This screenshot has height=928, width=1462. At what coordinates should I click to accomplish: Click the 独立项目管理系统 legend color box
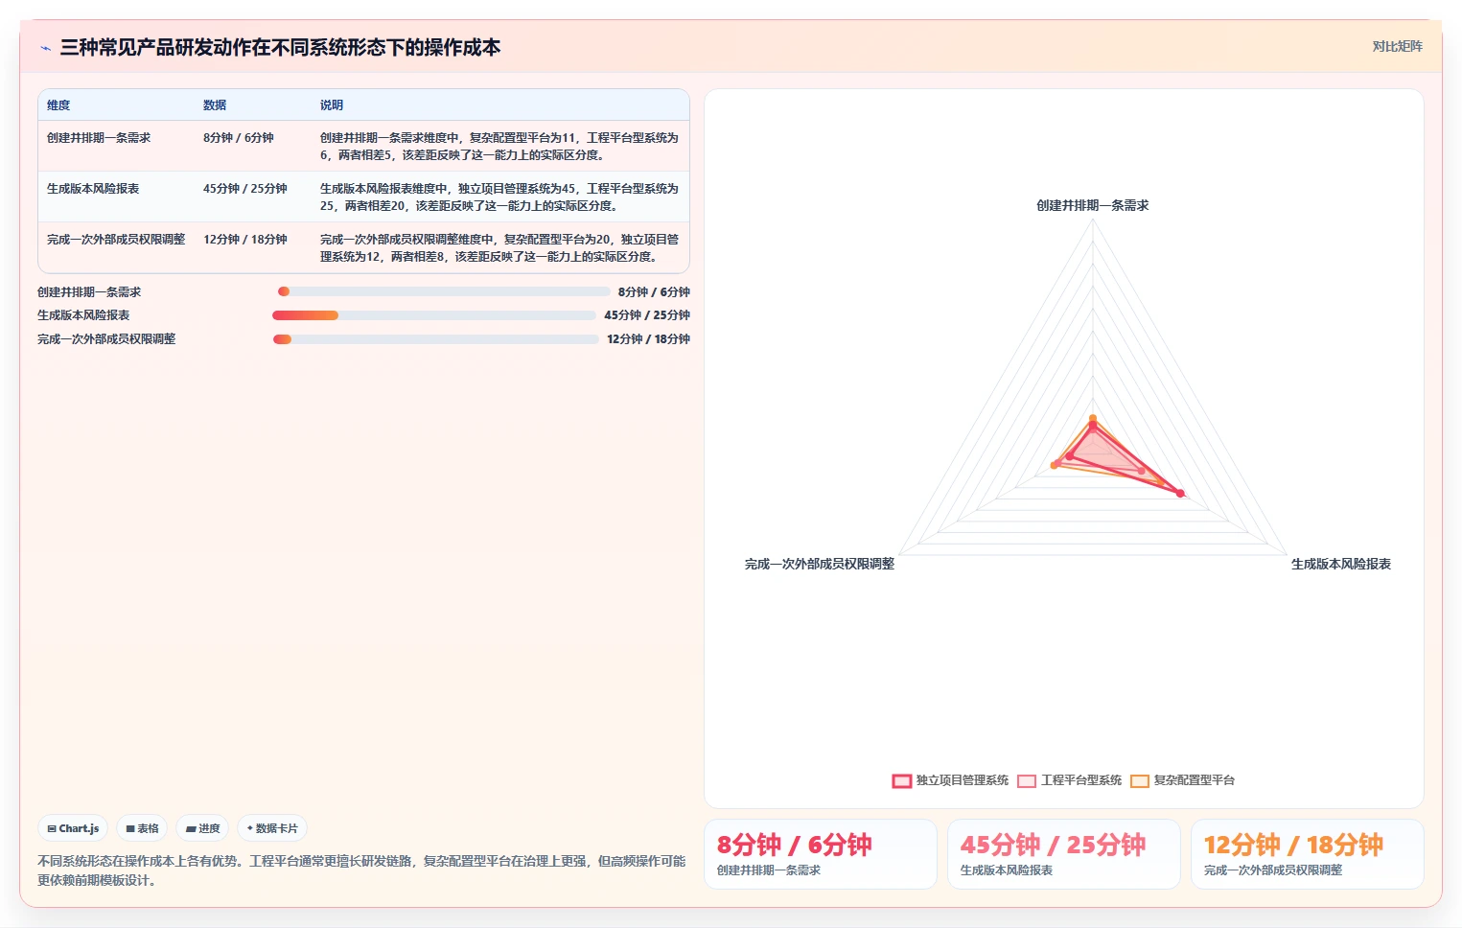(x=901, y=781)
